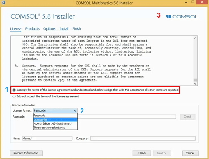
Task: Switch to the License step tab
Action: tap(15, 29)
